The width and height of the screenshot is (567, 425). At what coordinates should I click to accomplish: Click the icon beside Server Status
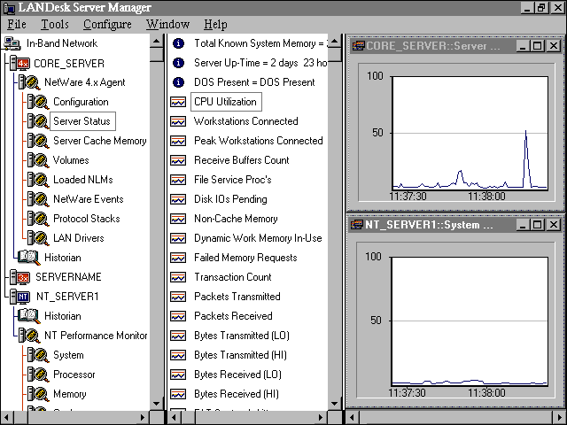pos(38,121)
